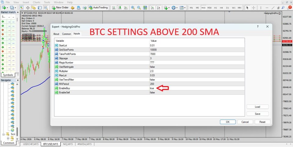Switch chart to bar chart style
Screen dimensions: 293x147
point(114,8)
